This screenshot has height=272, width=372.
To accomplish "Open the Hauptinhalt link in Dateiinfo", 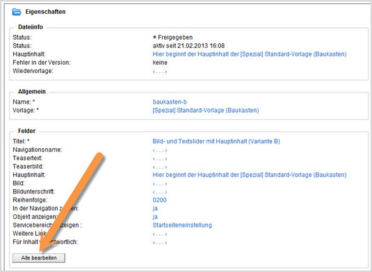I will pyautogui.click(x=250, y=54).
